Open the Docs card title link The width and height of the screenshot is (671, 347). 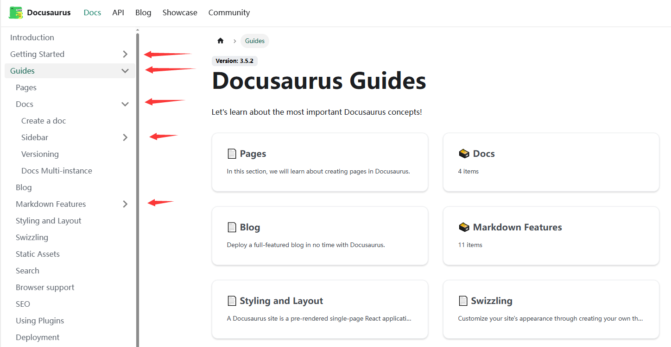click(x=484, y=154)
